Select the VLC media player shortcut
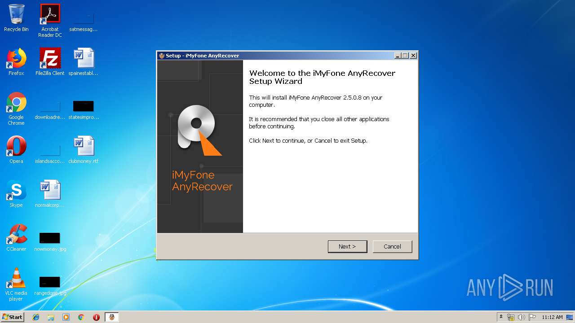Screen dimensions: 575x323 tap(16, 285)
